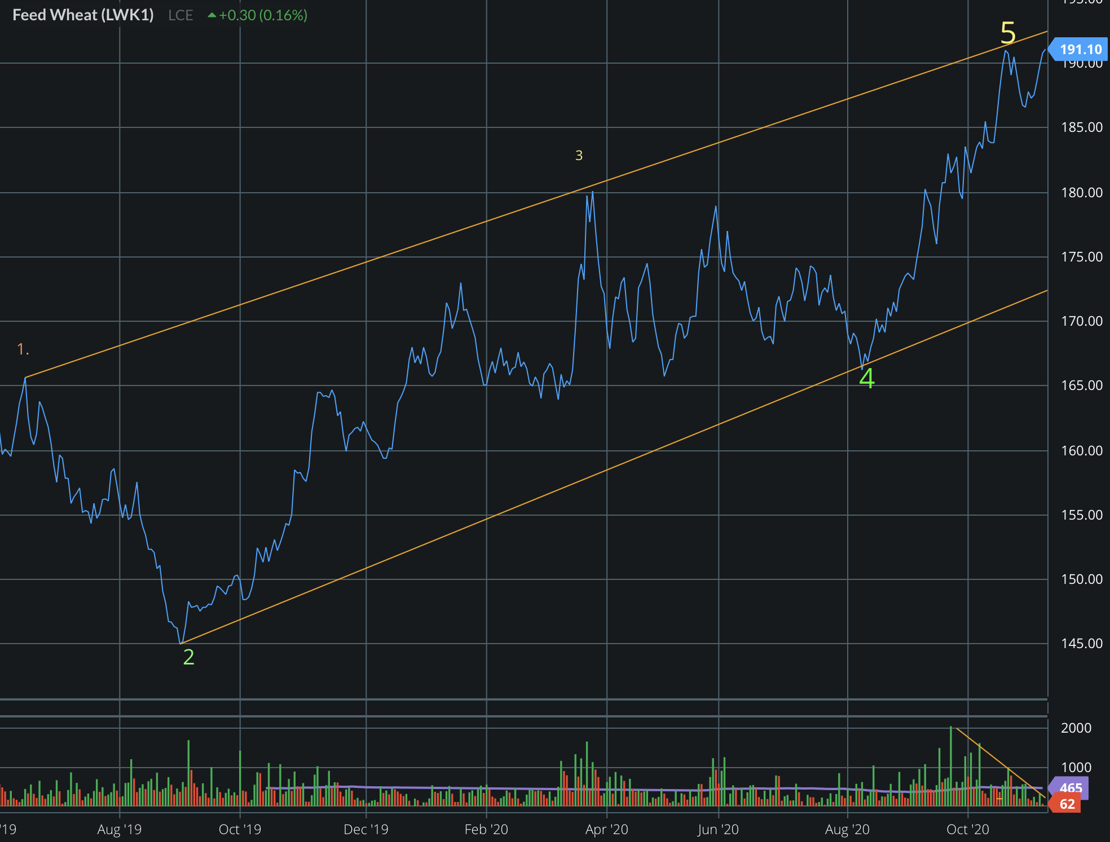Click the +0.30 (0.16%) price change
1110x842 pixels.
click(258, 15)
